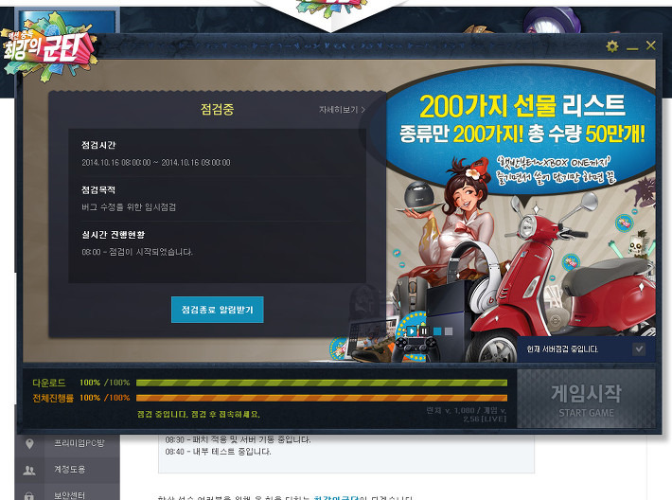Click the 최강의군단 link in page text
This screenshot has height=500, width=672.
click(336, 497)
